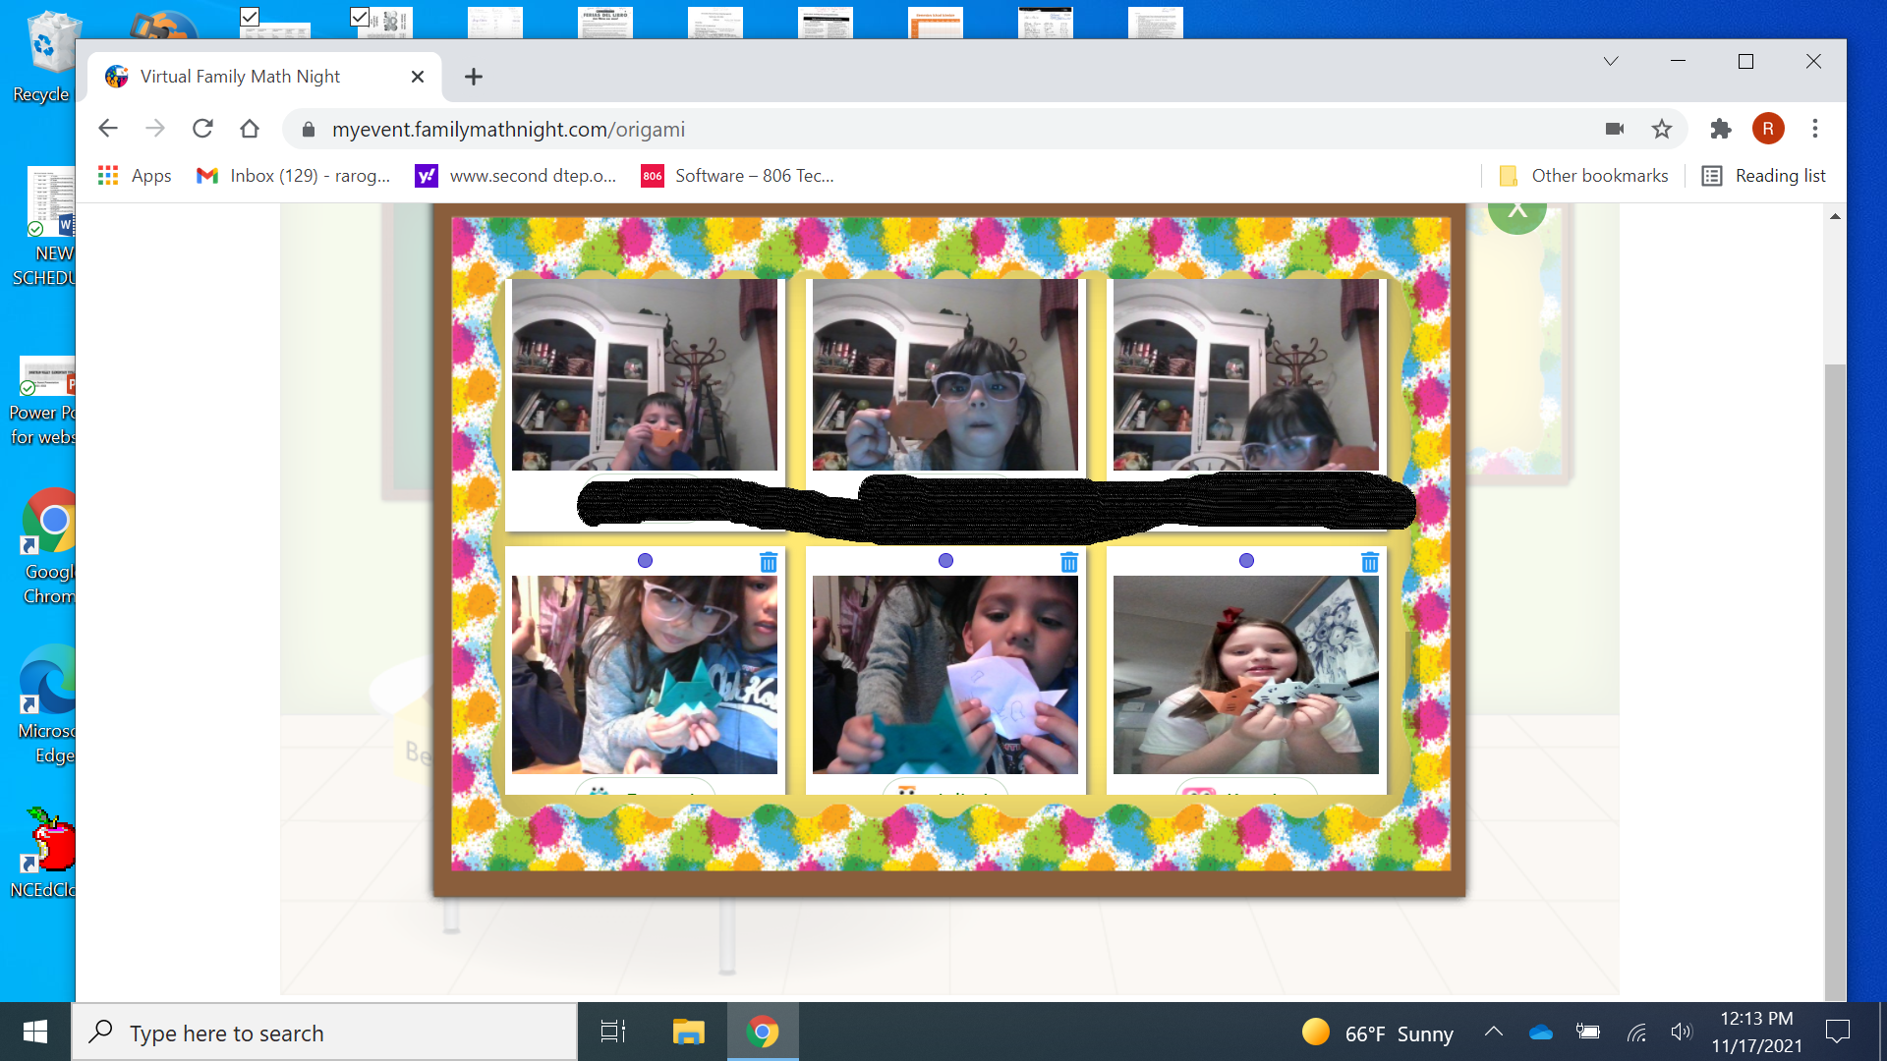Image resolution: width=1887 pixels, height=1061 pixels.
Task: Go to browser home page
Action: (x=250, y=129)
